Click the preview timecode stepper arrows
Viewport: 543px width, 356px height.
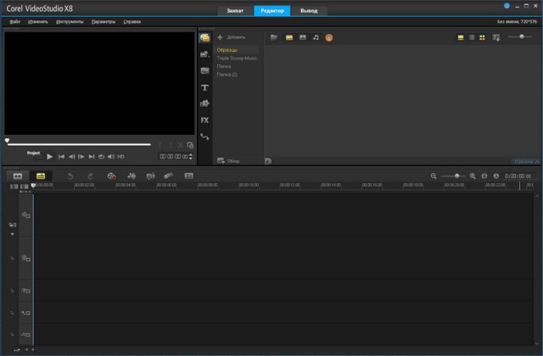[x=190, y=157]
